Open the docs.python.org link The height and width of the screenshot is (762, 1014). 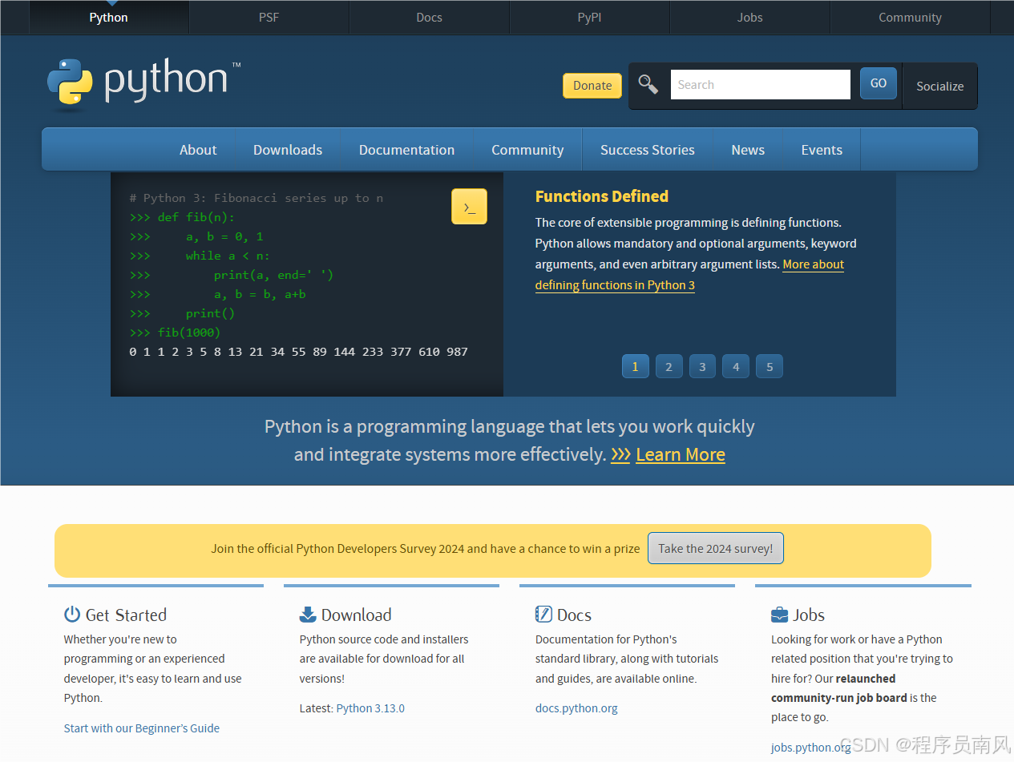576,708
